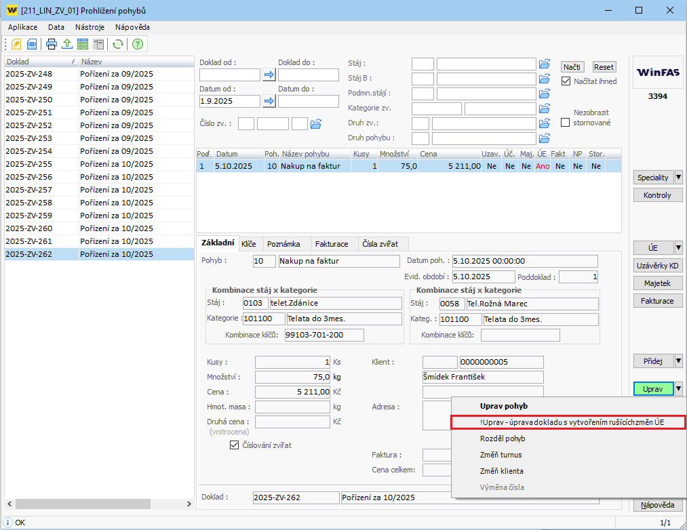Open help via green question mark icon

point(138,44)
